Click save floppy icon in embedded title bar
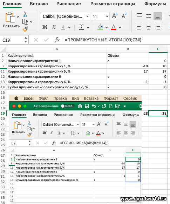 pos(87,106)
